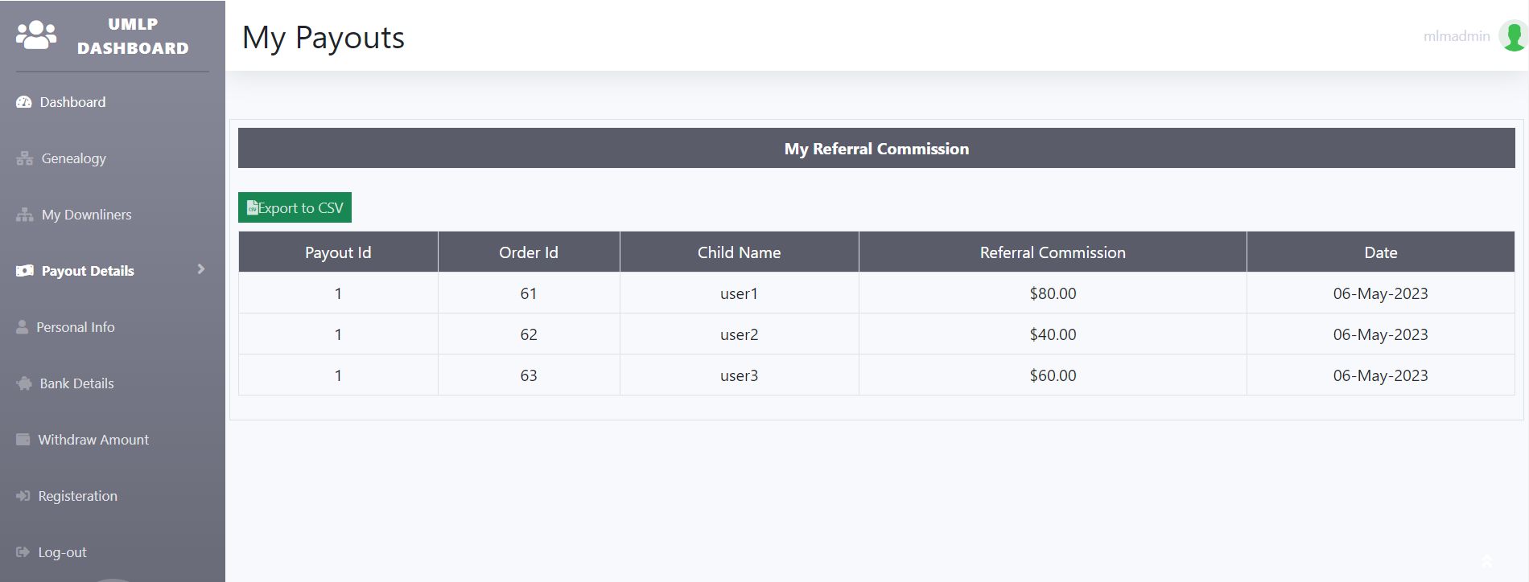This screenshot has height=582, width=1529.
Task: Click the Personal Info user icon
Action: click(x=23, y=327)
